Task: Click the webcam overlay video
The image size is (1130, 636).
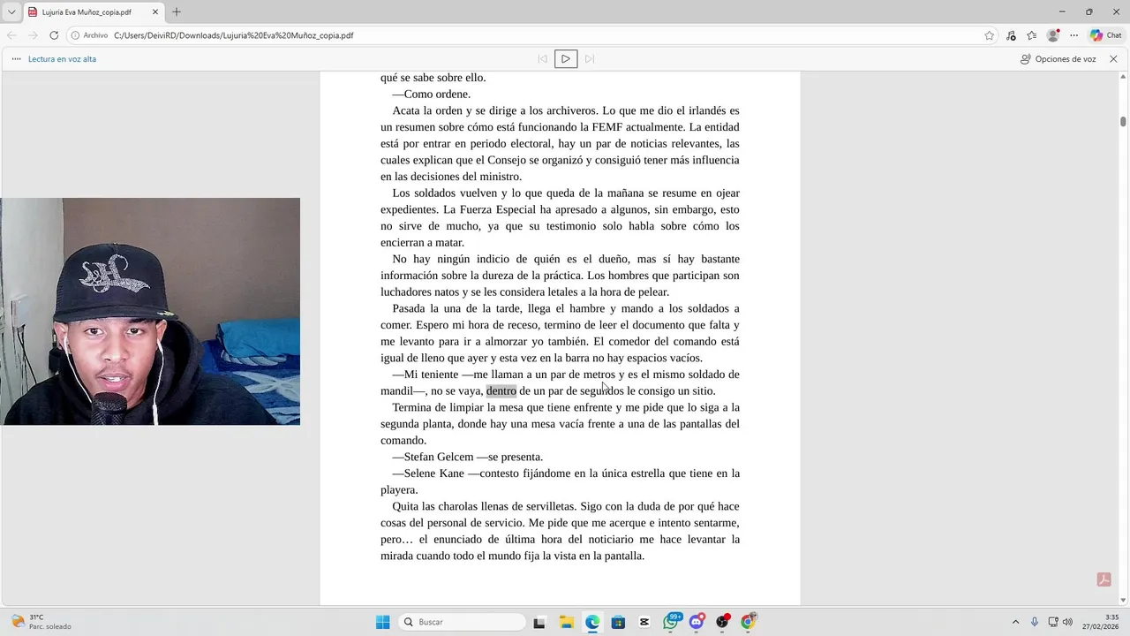Action: 150,311
